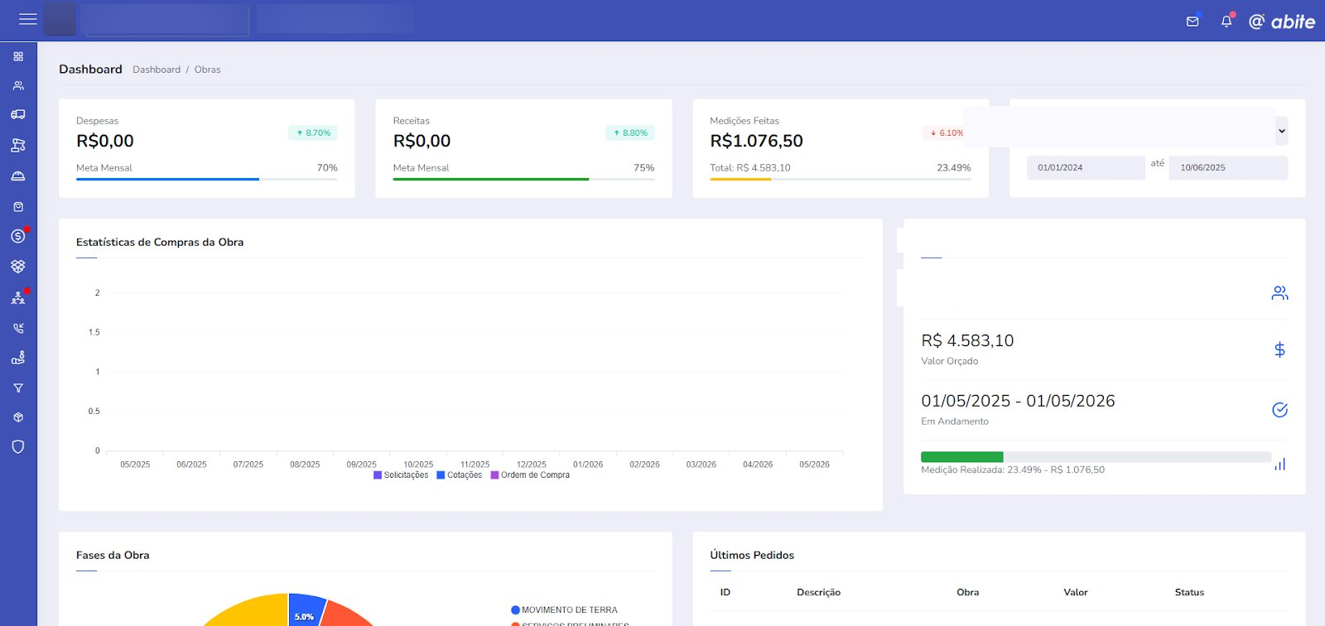The width and height of the screenshot is (1325, 626).
Task: Click the 01/05/2025 - 01/05/2026 date range
Action: [1018, 401]
